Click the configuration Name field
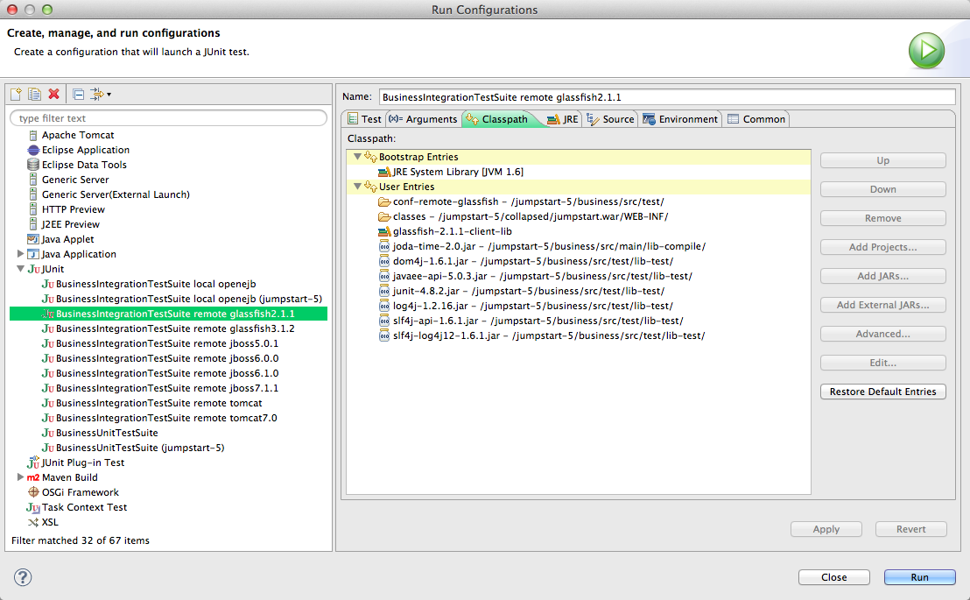Image resolution: width=970 pixels, height=600 pixels. click(667, 96)
